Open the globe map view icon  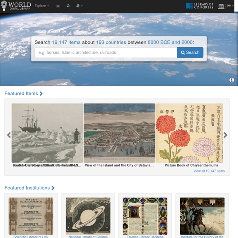click(68, 6)
